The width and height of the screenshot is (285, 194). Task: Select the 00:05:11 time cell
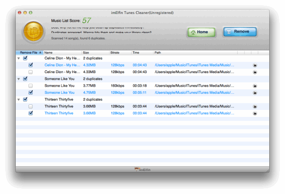[x=139, y=92]
